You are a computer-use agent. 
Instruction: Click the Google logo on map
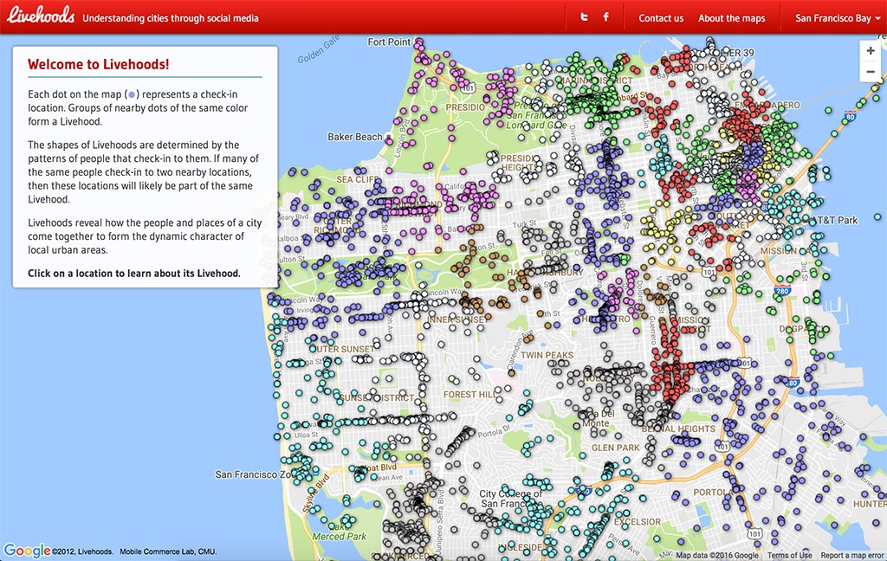(27, 551)
